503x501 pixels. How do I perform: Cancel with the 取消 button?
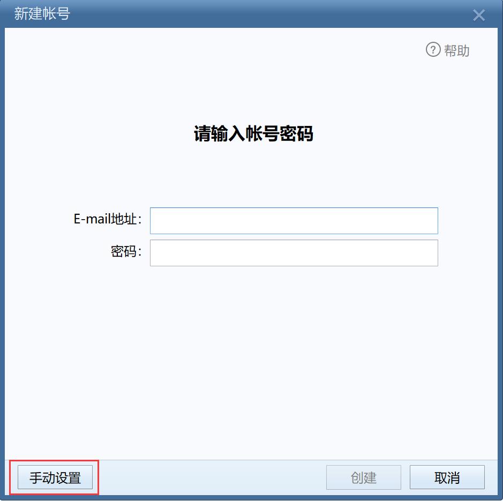point(447,477)
